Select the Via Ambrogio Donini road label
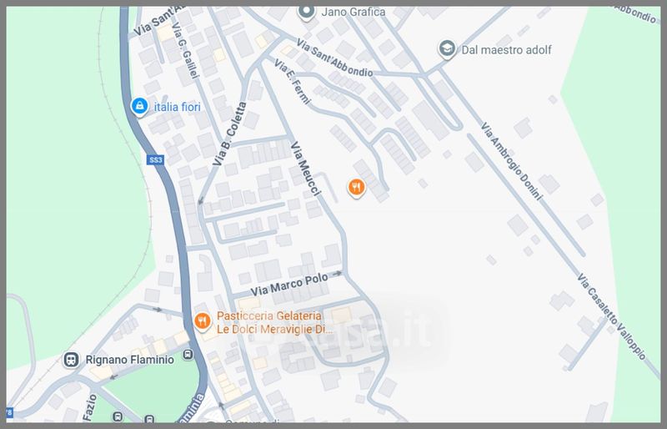667x429 pixels. [512, 162]
